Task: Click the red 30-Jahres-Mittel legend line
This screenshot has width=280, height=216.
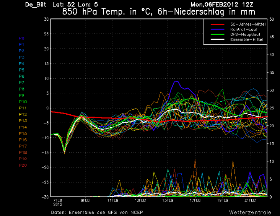Action: pyautogui.click(x=217, y=24)
